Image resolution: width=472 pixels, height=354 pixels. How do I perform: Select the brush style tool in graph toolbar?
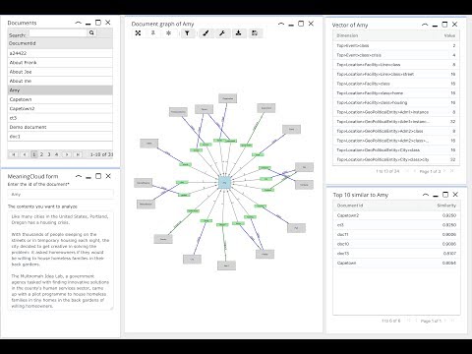206,33
